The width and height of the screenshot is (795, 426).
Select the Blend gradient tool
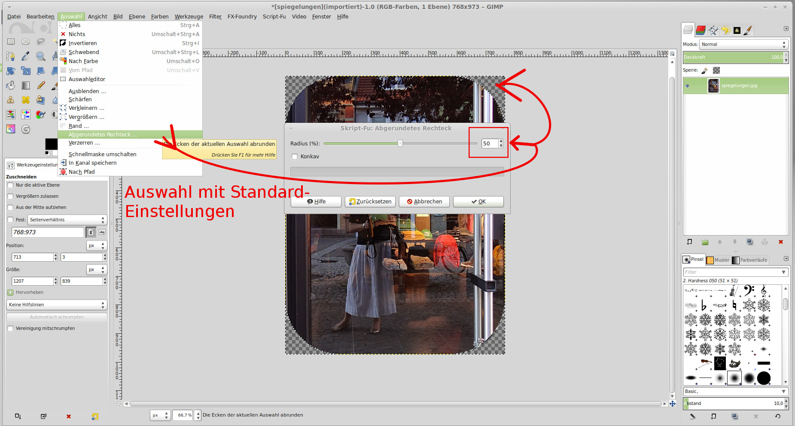(x=26, y=85)
